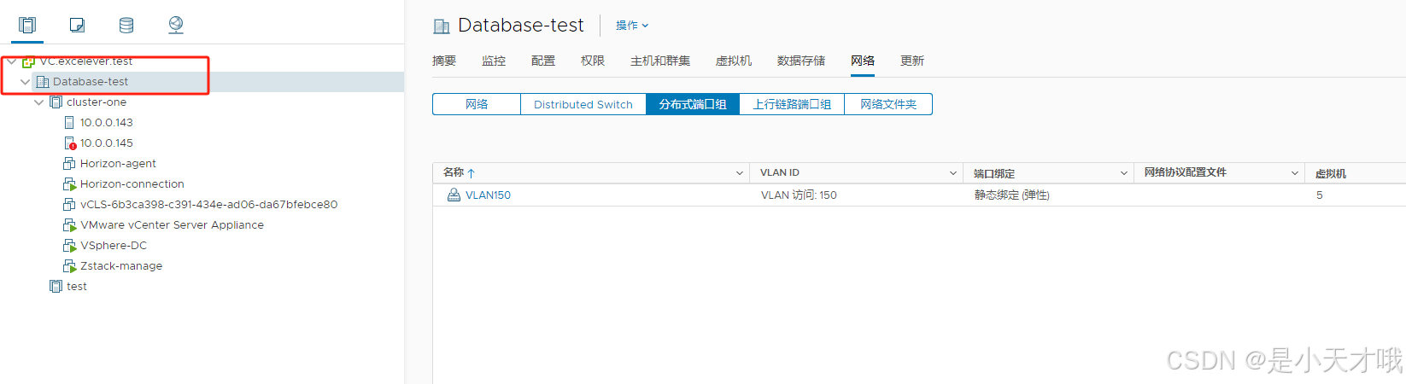Image resolution: width=1406 pixels, height=384 pixels.
Task: Click the VM icon beside vCLS-6b3ca398 entry
Action: (70, 205)
